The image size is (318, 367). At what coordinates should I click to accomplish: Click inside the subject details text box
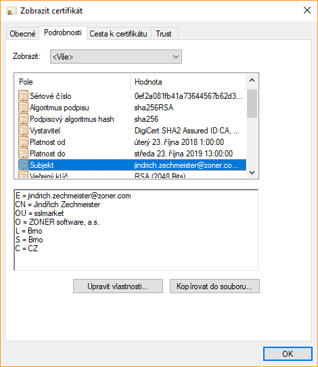(x=136, y=230)
